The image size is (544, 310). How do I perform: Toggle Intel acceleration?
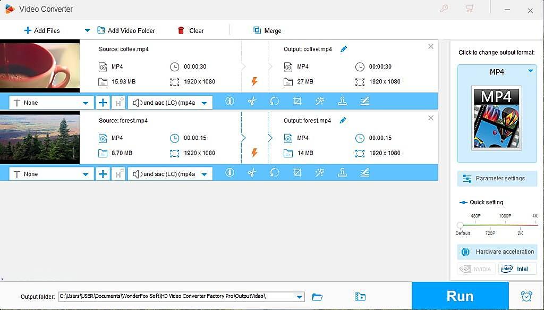pyautogui.click(x=517, y=269)
